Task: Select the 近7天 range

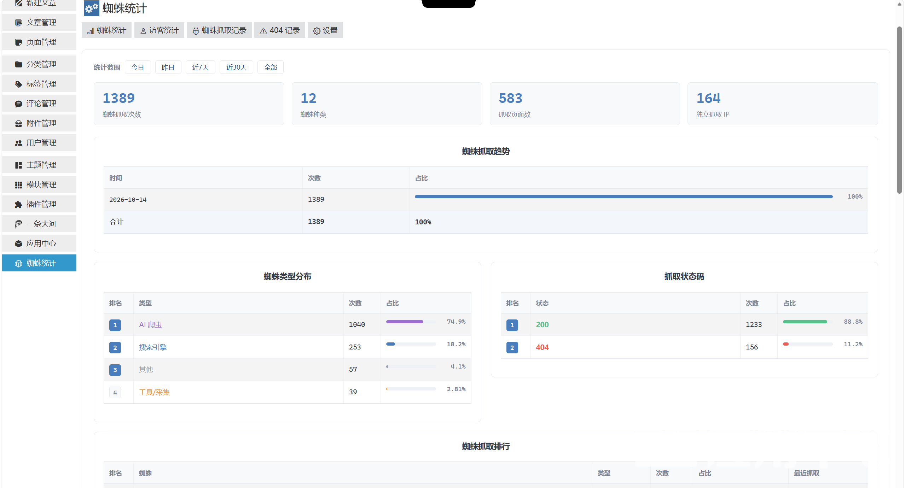Action: [x=201, y=67]
